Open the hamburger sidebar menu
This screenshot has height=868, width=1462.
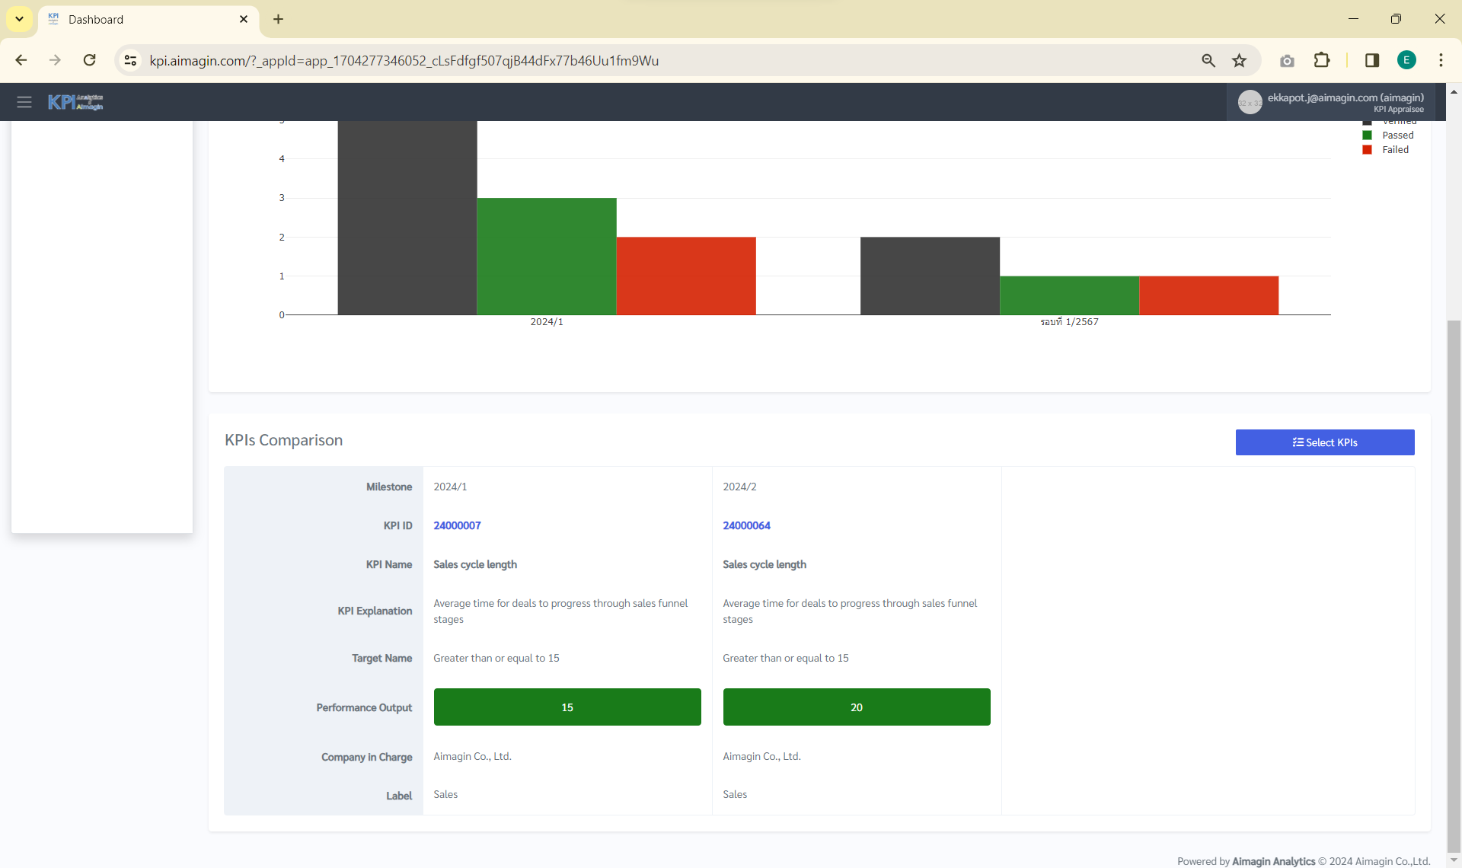click(x=24, y=102)
